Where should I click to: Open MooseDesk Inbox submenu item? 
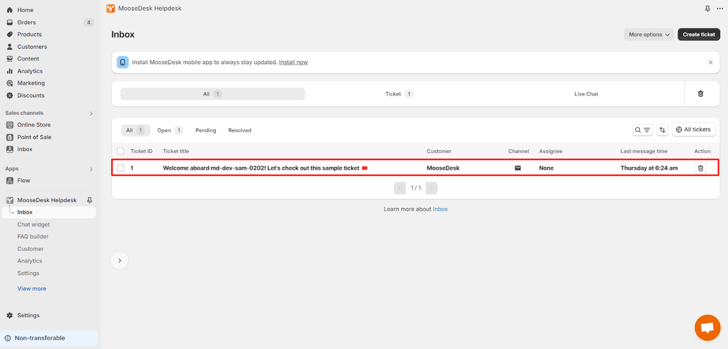coord(49,212)
